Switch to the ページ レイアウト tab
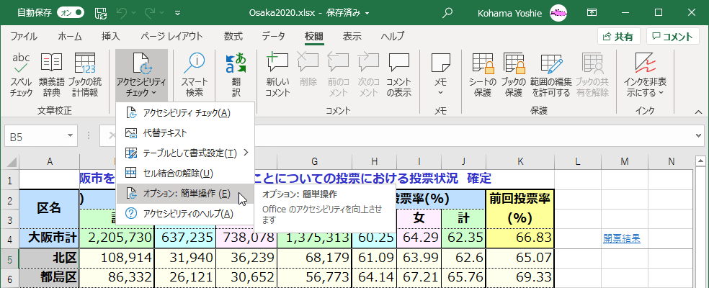The image size is (709, 288). coord(171,37)
